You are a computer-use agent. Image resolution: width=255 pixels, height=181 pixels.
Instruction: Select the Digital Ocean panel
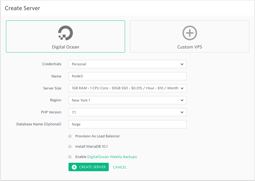(x=65, y=36)
